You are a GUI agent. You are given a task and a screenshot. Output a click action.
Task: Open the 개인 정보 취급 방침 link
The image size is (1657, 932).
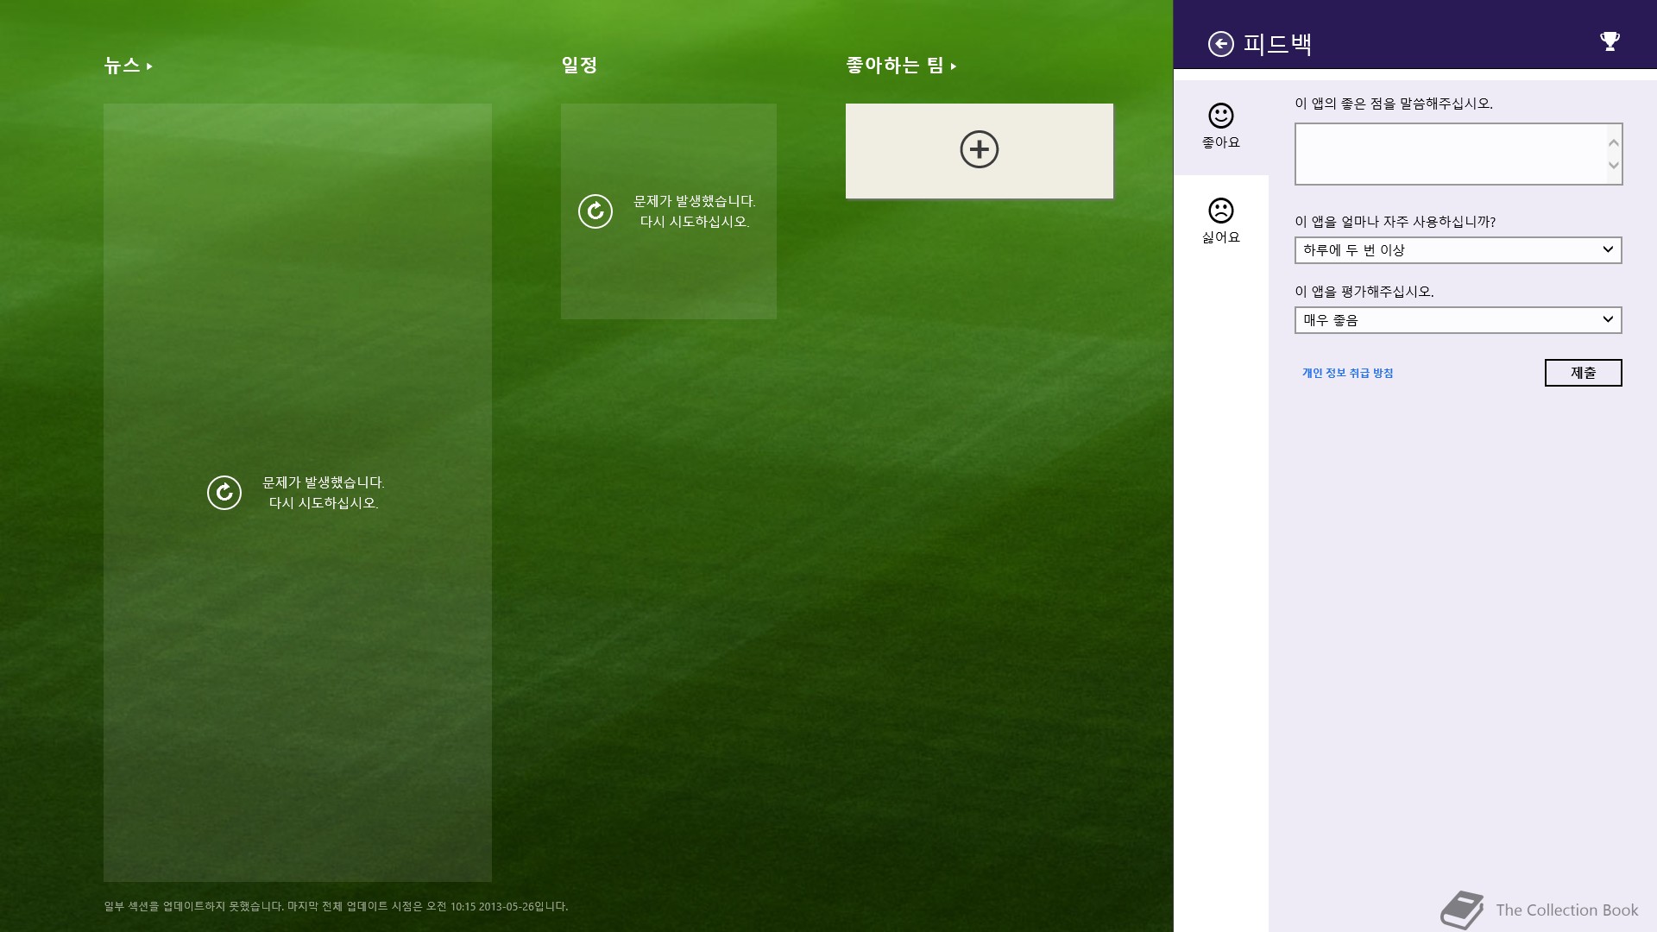pyautogui.click(x=1347, y=373)
